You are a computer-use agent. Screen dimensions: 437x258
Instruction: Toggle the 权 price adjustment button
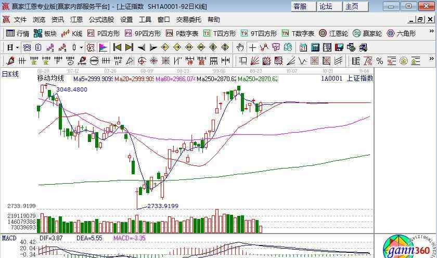(91, 48)
